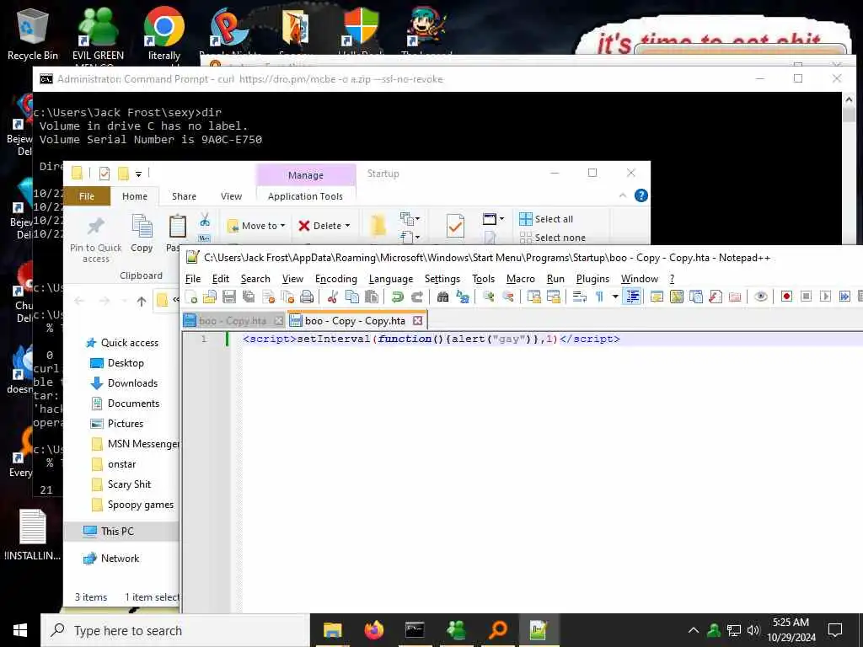The image size is (863, 647).
Task: Toggle the Monitoring eye icon
Action: pyautogui.click(x=761, y=297)
